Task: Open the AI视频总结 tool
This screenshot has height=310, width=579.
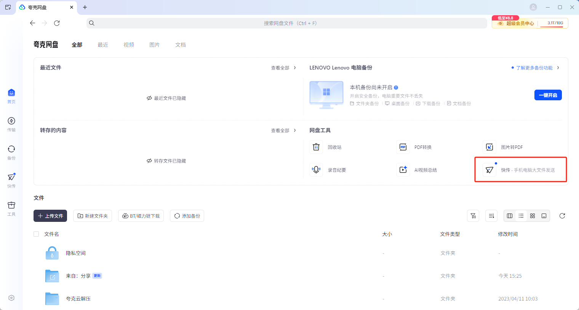Action: point(403,170)
